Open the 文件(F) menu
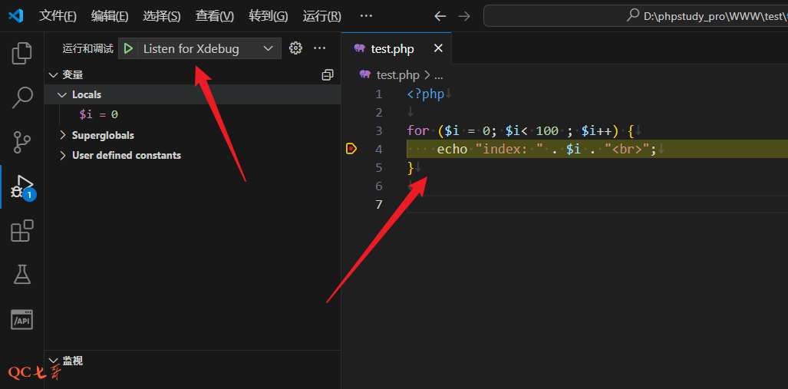This screenshot has width=788, height=389. coord(58,16)
